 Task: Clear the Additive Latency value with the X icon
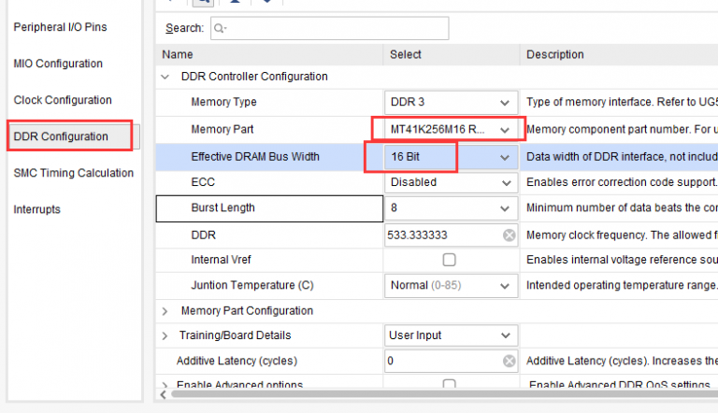[x=509, y=361]
